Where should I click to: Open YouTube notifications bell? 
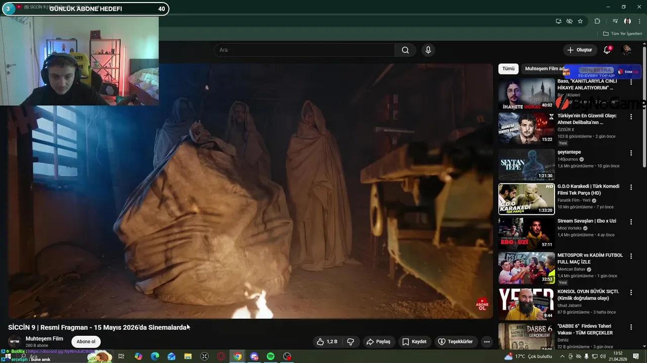607,50
